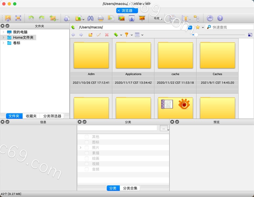Open the Applications folder thumbnail
Viewport: 254px width, 197px height.
pos(133,55)
